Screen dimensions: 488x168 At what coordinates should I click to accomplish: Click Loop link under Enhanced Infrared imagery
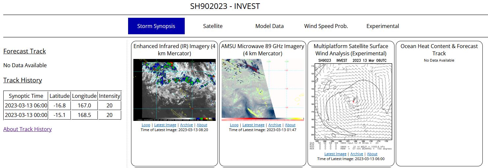(146, 125)
